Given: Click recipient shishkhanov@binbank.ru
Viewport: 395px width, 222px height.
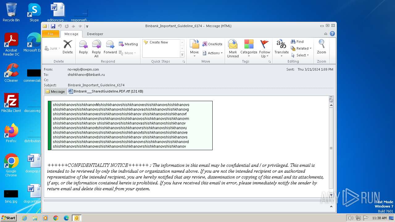Looking at the screenshot, I should tap(86, 75).
